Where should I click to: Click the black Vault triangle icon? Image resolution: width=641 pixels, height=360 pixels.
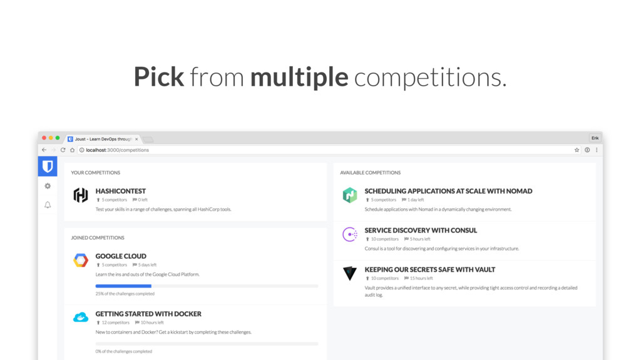pos(350,273)
